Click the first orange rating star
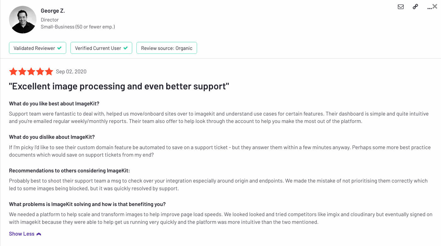 click(x=13, y=72)
